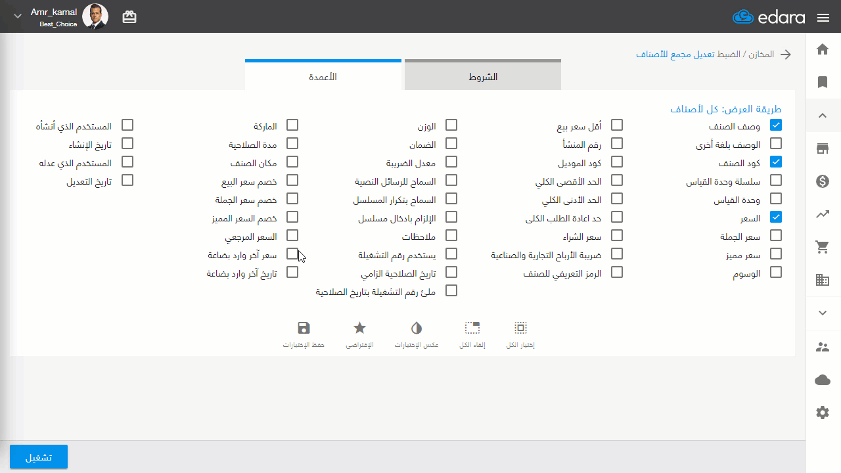Screen dimensions: 841x473
Task: Open the people/users sidebar icon
Action: coord(822,347)
